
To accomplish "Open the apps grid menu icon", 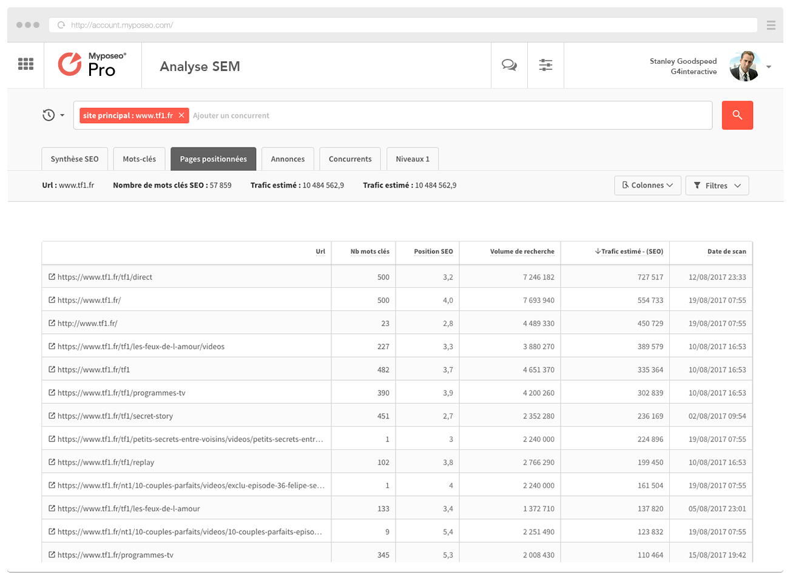I will tap(25, 64).
